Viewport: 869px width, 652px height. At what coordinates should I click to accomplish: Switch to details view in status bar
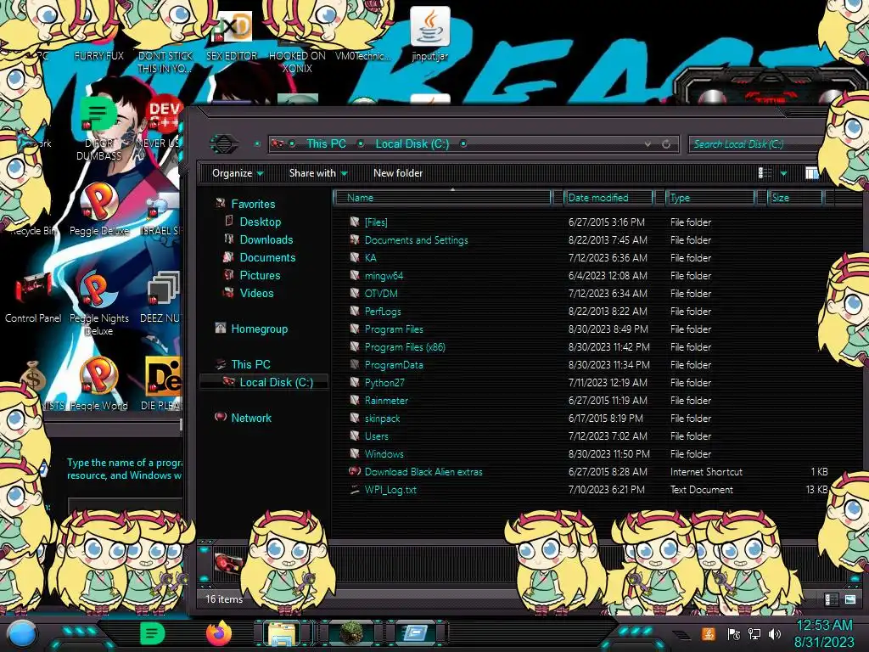831,599
